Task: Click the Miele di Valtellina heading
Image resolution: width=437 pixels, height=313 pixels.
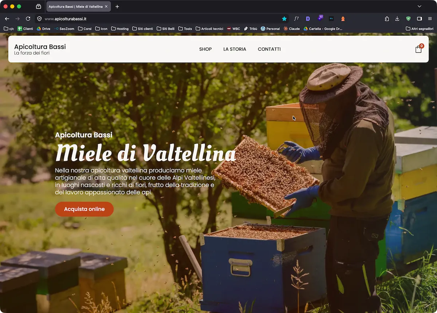Action: tap(146, 153)
